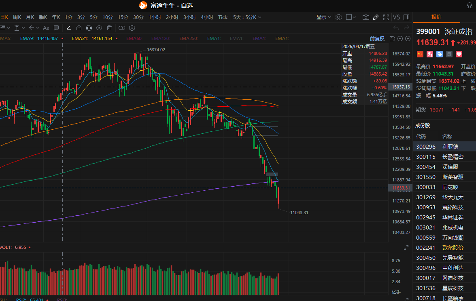Click the pink lightning alert icon
This screenshot has height=301, width=476.
(x=429, y=54)
